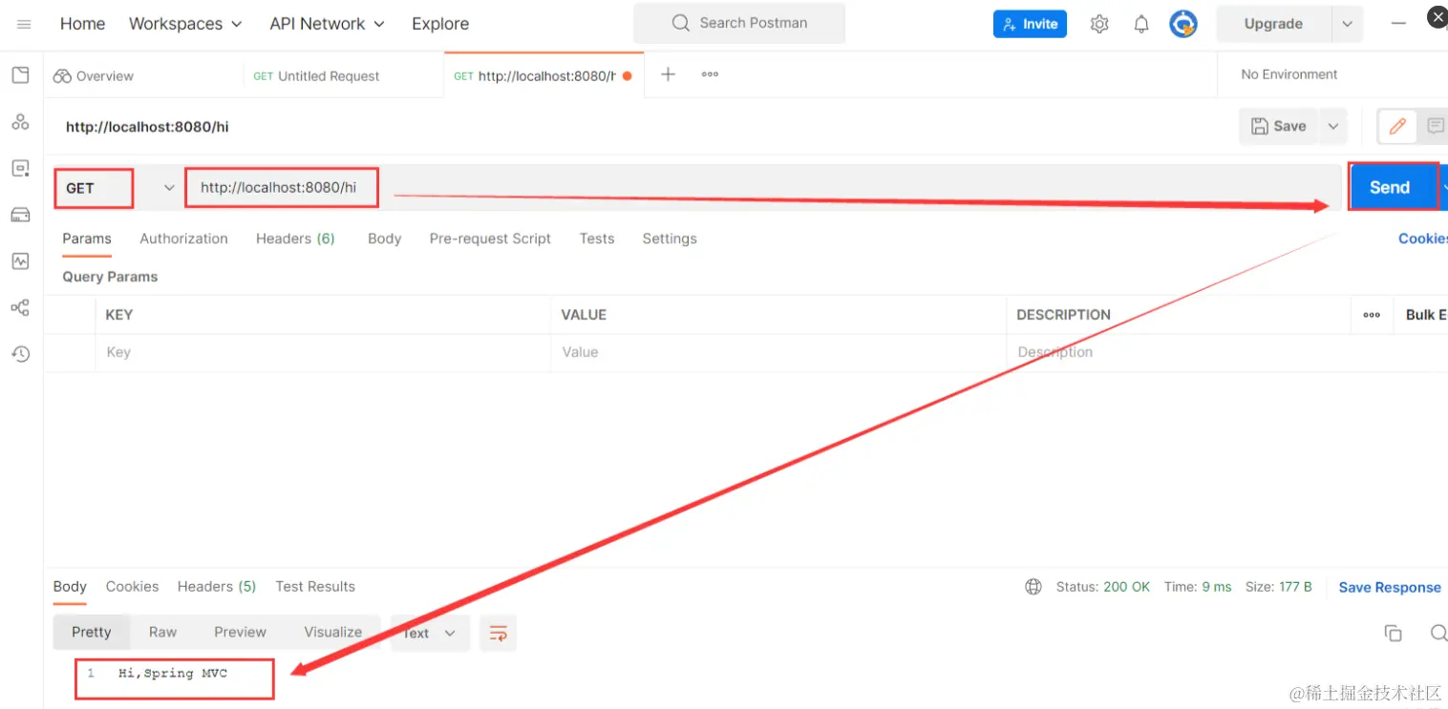1448x709 pixels.
Task: Open the response Cookies tab
Action: click(x=132, y=587)
